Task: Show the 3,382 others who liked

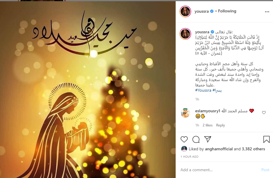Action: tap(253, 149)
